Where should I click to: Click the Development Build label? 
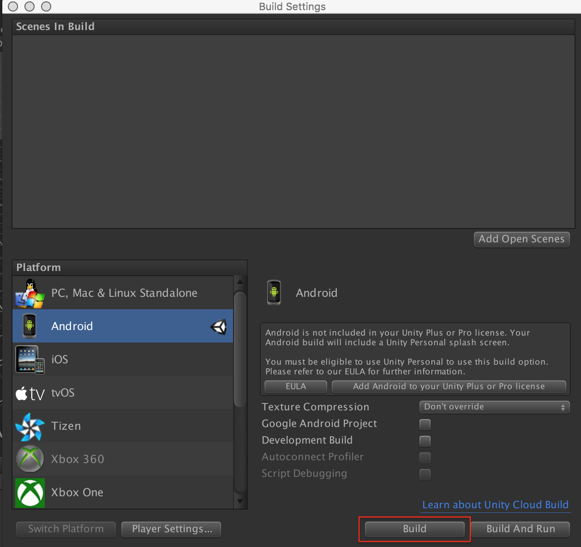(307, 440)
